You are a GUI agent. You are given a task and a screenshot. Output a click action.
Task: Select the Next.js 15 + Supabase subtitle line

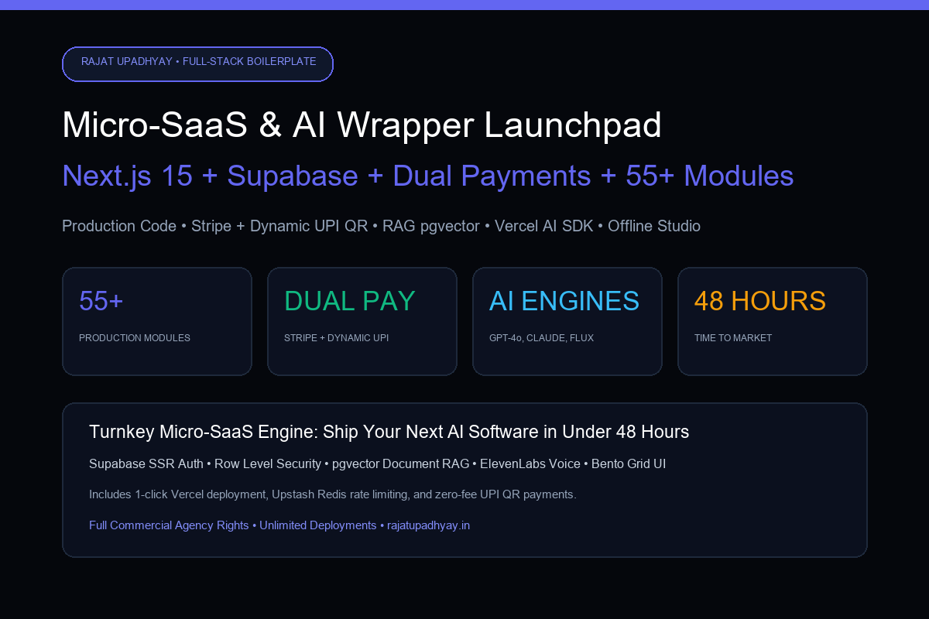tap(427, 176)
